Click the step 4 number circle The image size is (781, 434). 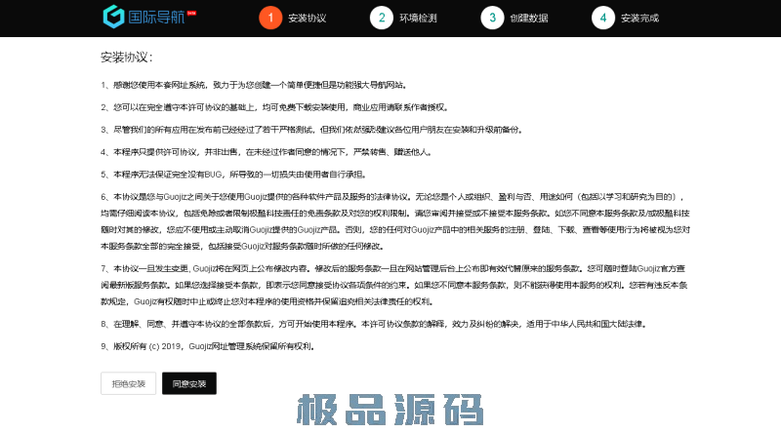[x=602, y=18]
